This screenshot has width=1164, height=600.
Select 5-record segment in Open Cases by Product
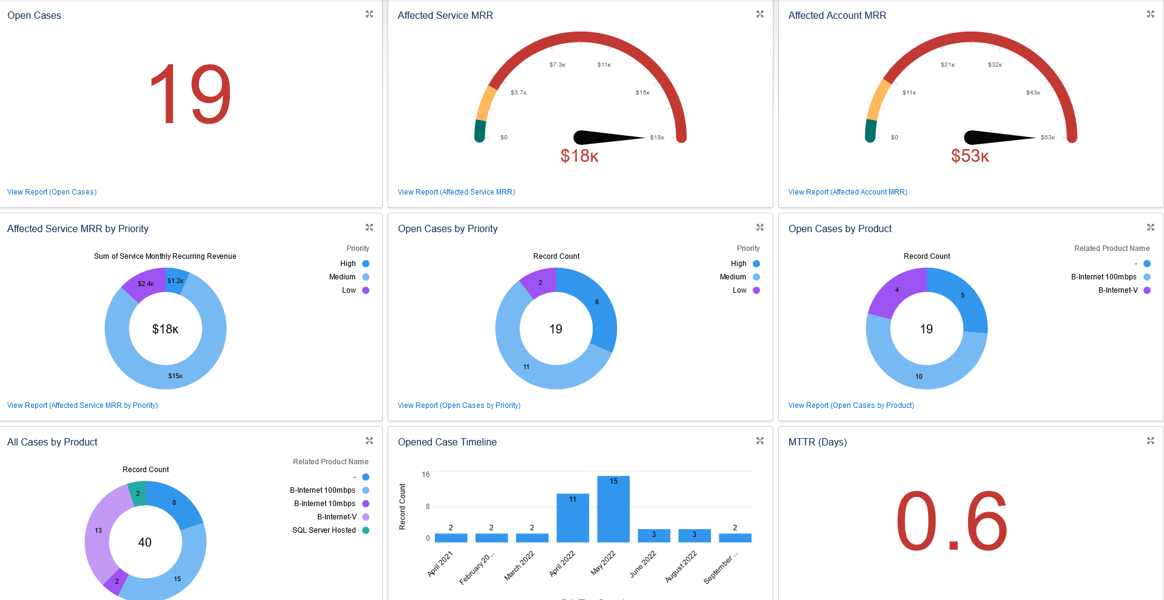tap(963, 295)
